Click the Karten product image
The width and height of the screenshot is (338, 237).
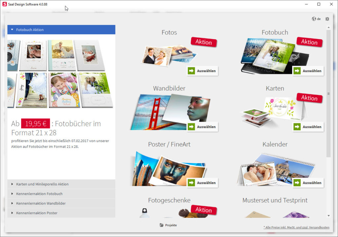pos(274,112)
